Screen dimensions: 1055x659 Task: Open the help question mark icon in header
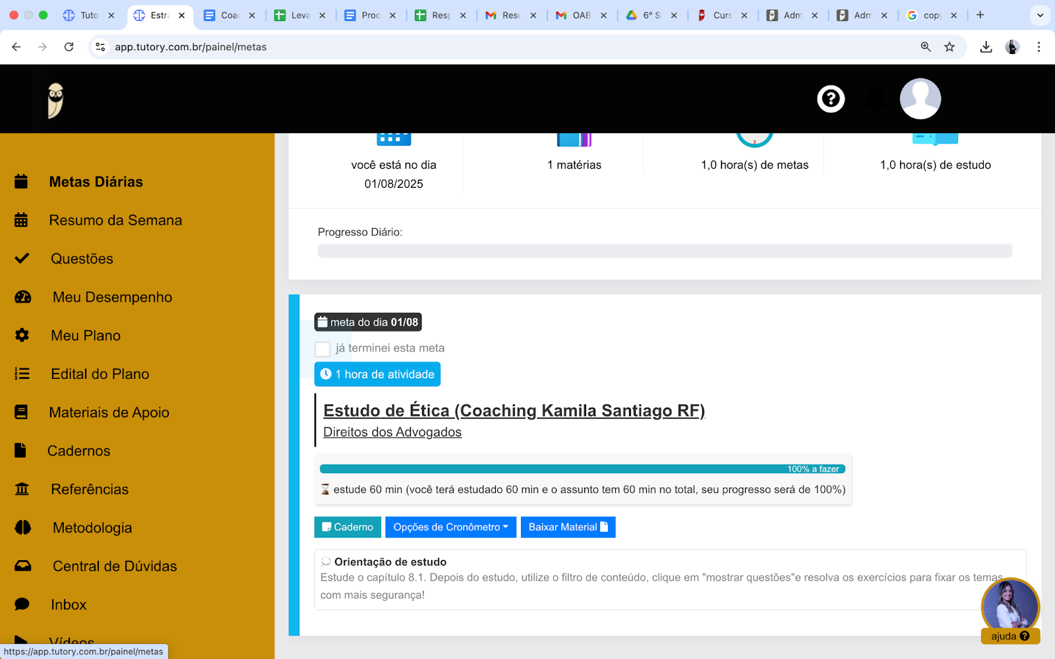[831, 99]
